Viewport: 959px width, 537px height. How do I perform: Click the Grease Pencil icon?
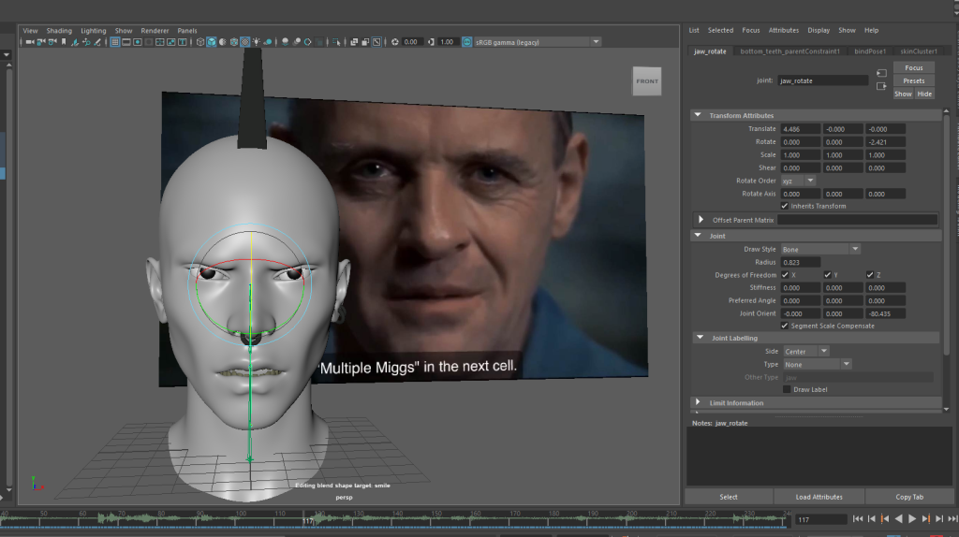[97, 42]
